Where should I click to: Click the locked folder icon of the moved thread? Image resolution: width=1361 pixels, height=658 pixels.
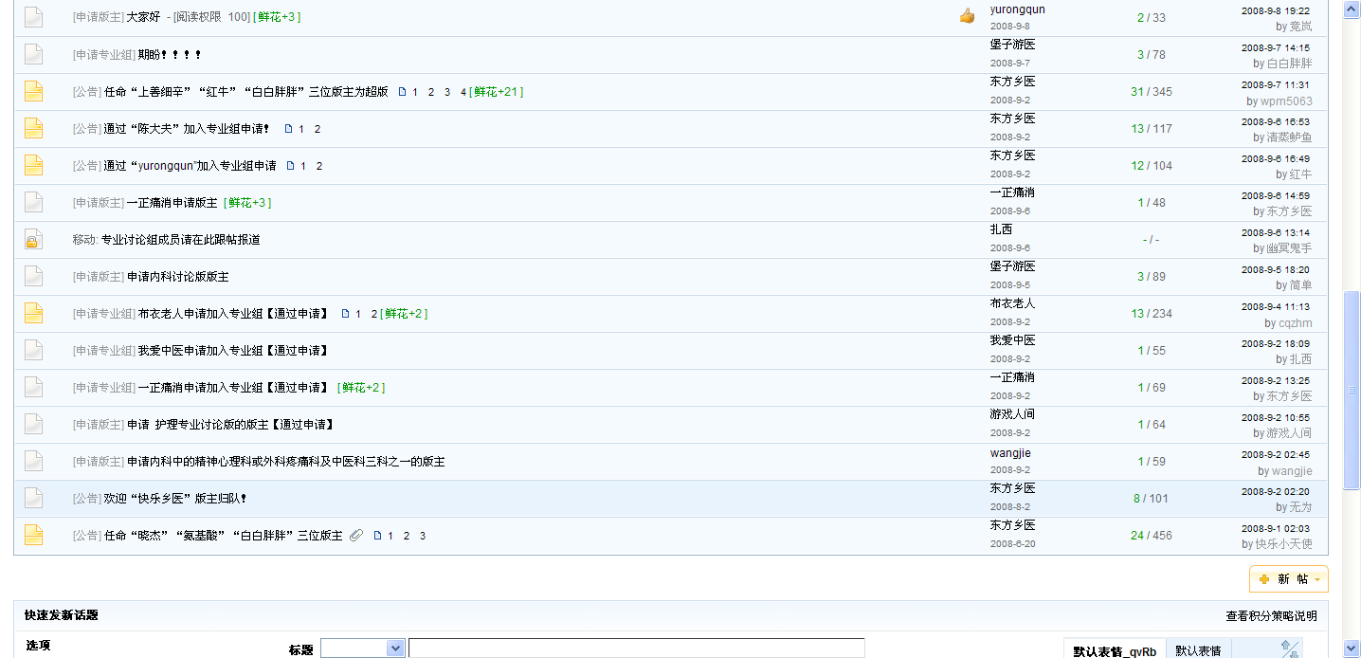(33, 240)
